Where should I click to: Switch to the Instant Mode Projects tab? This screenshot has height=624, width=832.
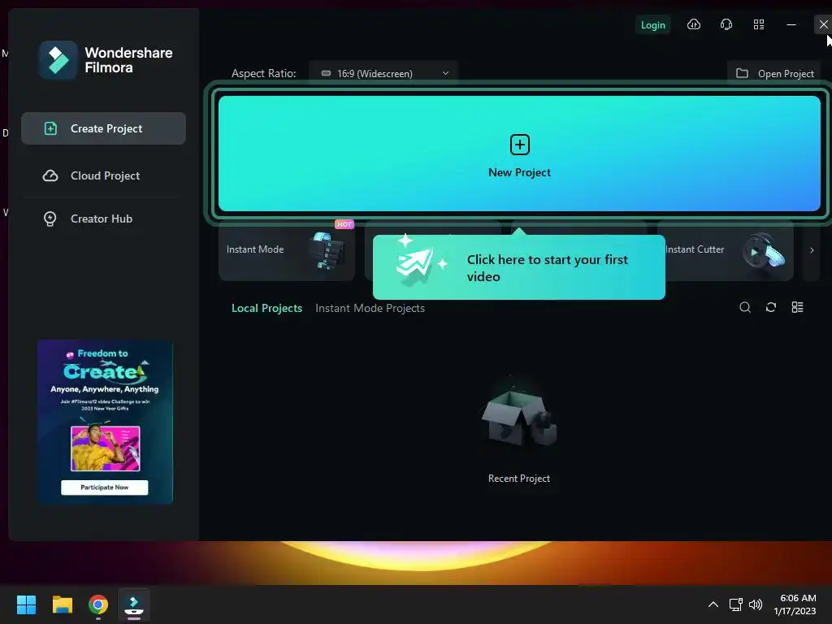pyautogui.click(x=370, y=308)
